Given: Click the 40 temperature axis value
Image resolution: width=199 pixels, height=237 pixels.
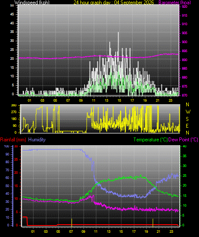Looking at the screenshot, I should (184, 146).
